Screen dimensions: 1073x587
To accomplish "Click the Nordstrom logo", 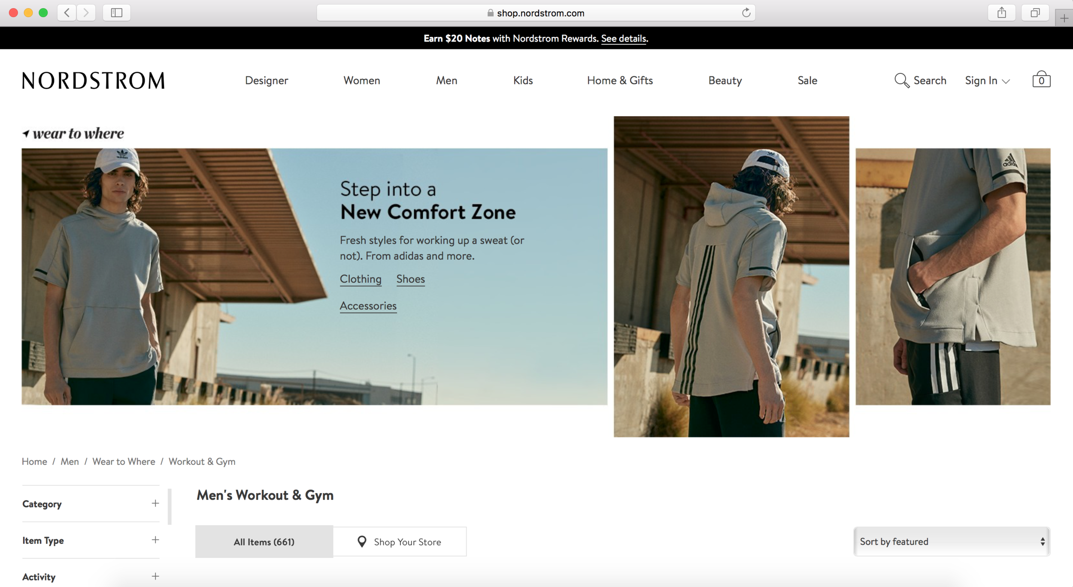I will 93,81.
